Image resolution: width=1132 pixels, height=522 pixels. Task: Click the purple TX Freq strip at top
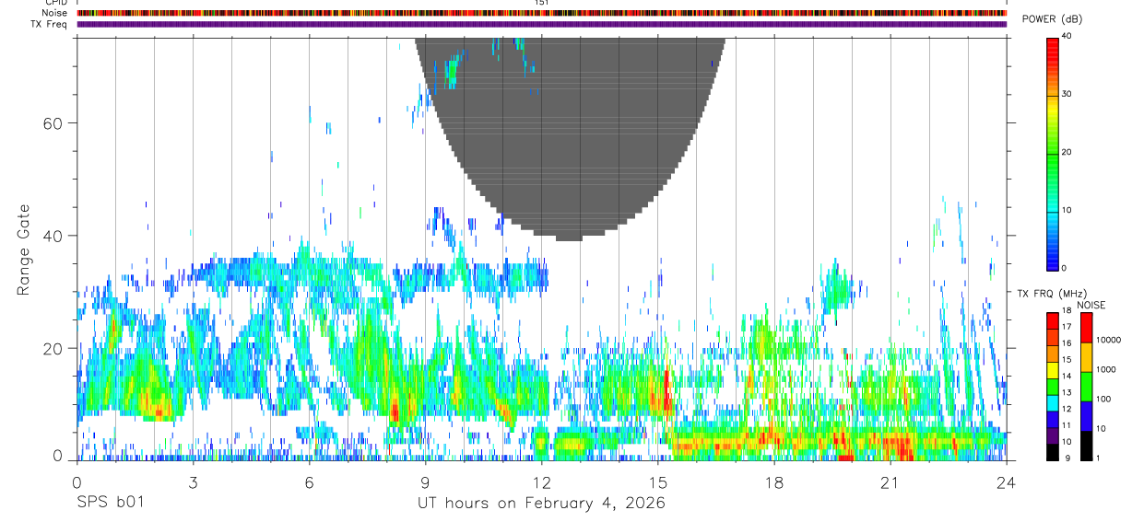point(541,24)
